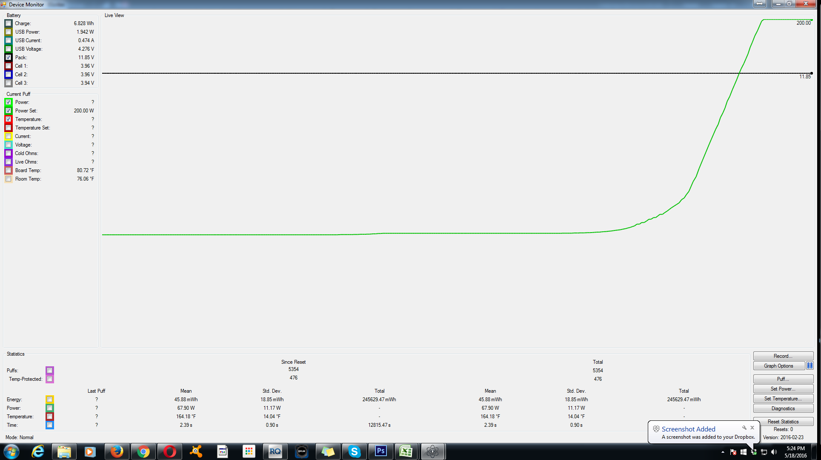Show hidden system tray icons arrow
The height and width of the screenshot is (460, 821).
coord(723,452)
